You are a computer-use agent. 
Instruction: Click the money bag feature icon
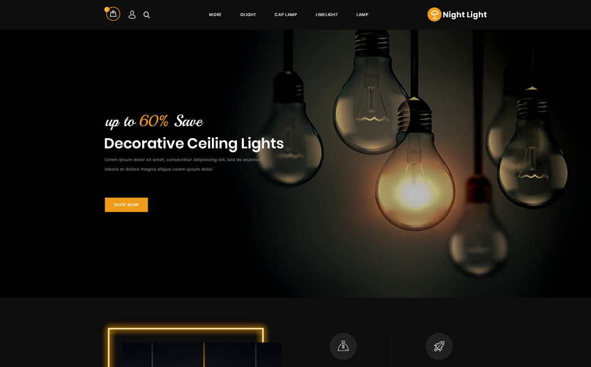point(343,346)
